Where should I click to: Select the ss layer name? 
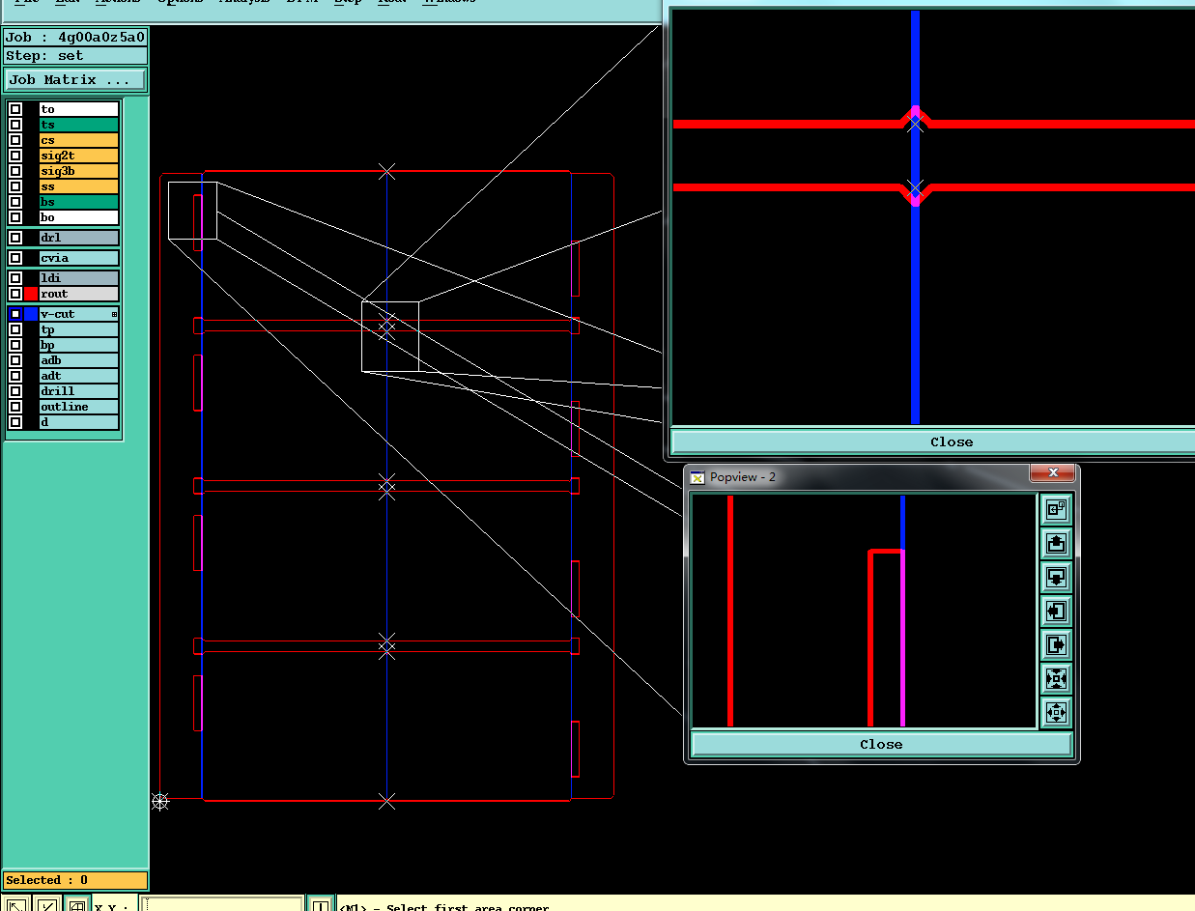(x=79, y=186)
